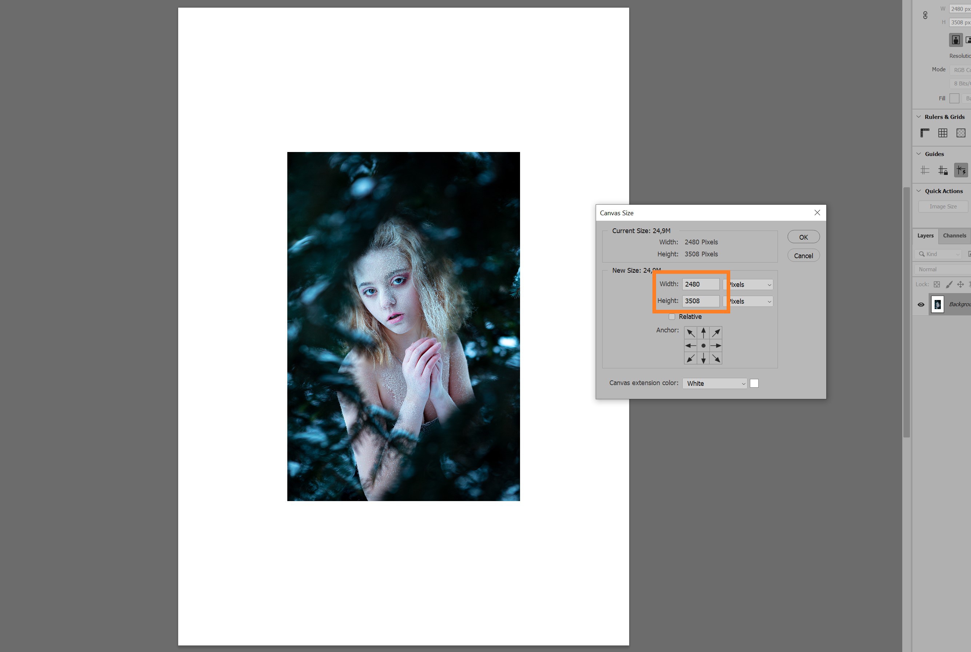Click OK in Canvas Size dialog
The image size is (971, 652).
click(x=803, y=237)
